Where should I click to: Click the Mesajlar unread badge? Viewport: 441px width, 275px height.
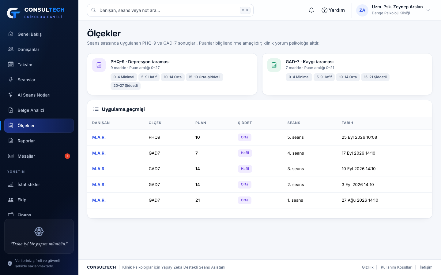67,156
